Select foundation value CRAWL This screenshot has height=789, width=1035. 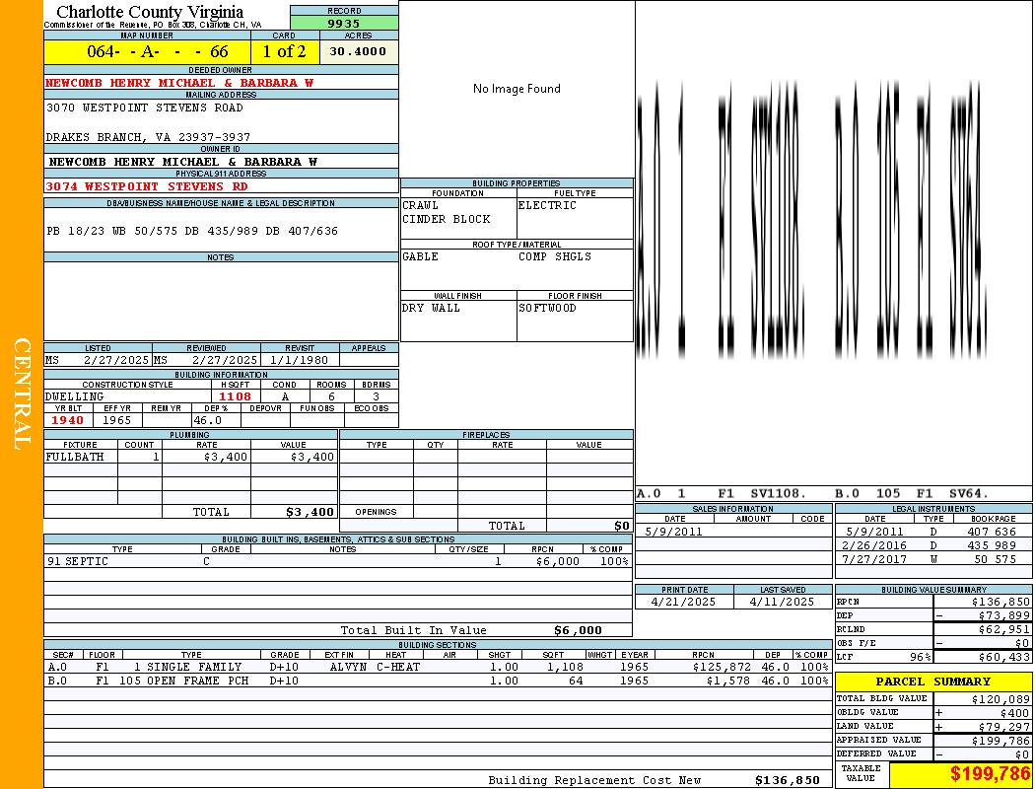[x=421, y=205]
